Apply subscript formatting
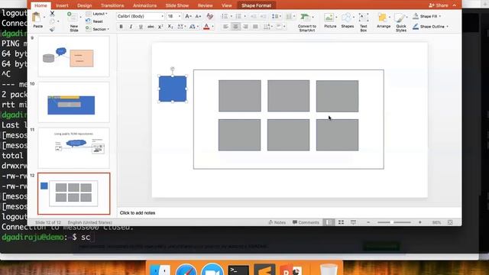 [170, 27]
